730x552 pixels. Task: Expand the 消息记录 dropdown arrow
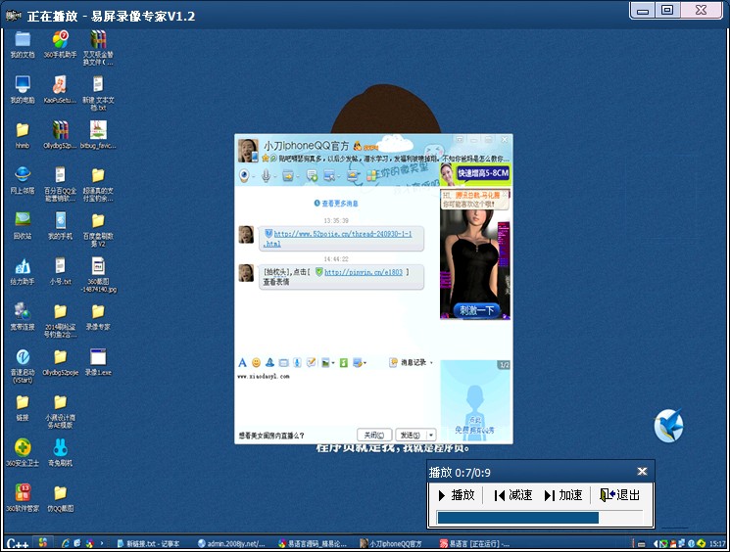tap(431, 363)
